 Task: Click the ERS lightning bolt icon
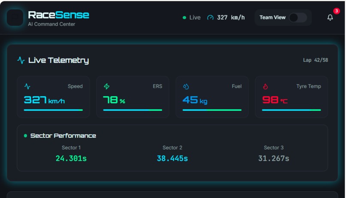106,86
